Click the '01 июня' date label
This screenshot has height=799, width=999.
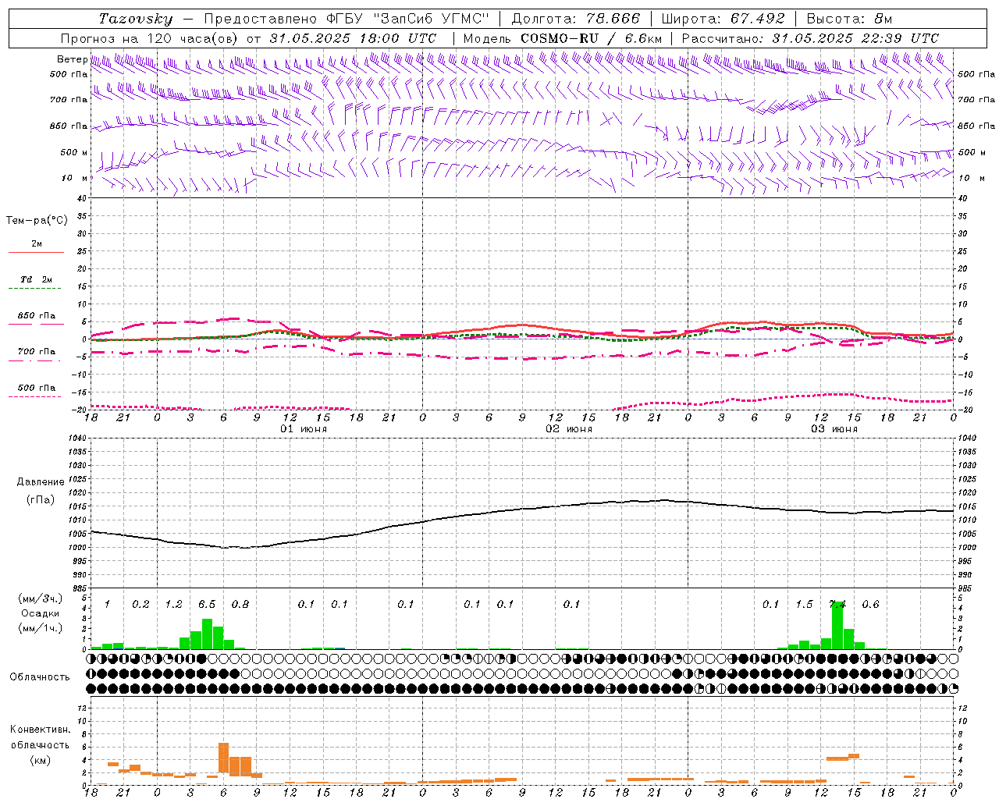pyautogui.click(x=304, y=429)
